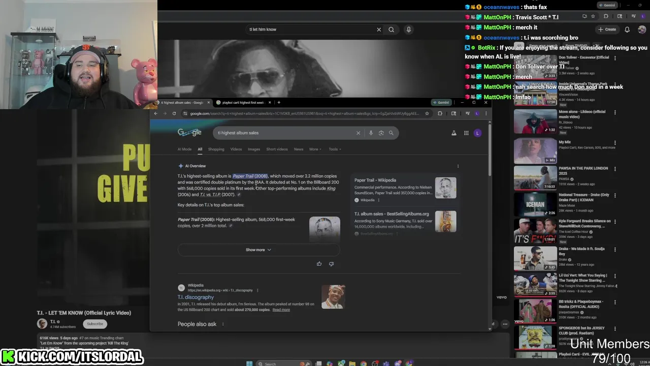Expand AI Overview with Show more

coord(258,250)
